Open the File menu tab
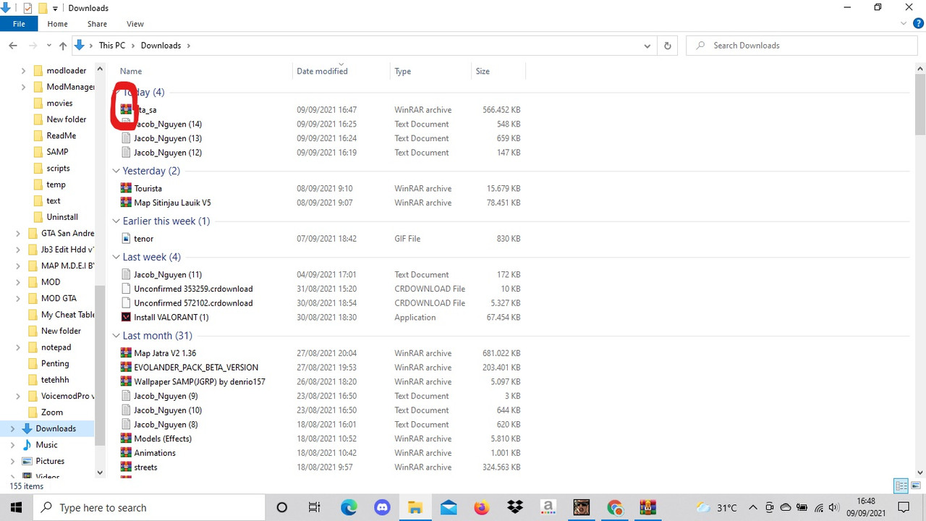 [x=19, y=24]
